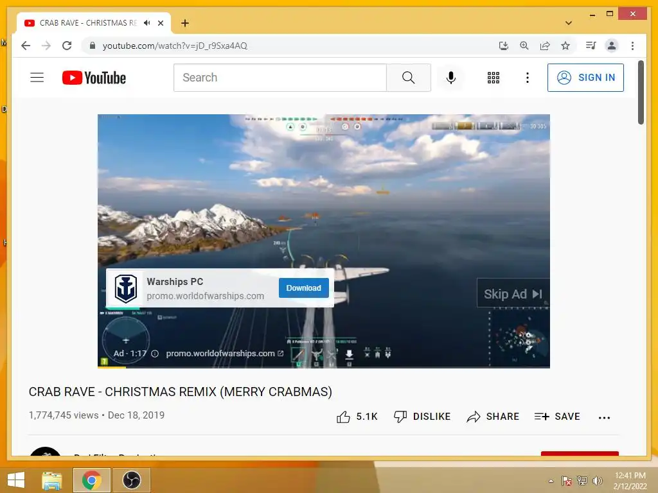This screenshot has height=493, width=658.
Task: Click the magnifier search button
Action: coord(408,78)
